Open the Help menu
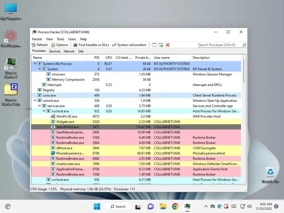Viewport: 284px width, 213px height. point(83,39)
